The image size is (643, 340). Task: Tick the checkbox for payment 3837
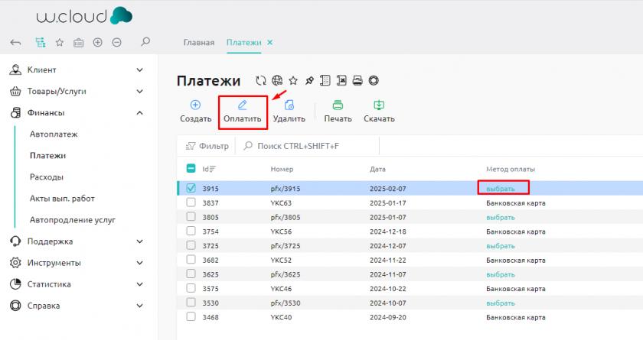191,203
